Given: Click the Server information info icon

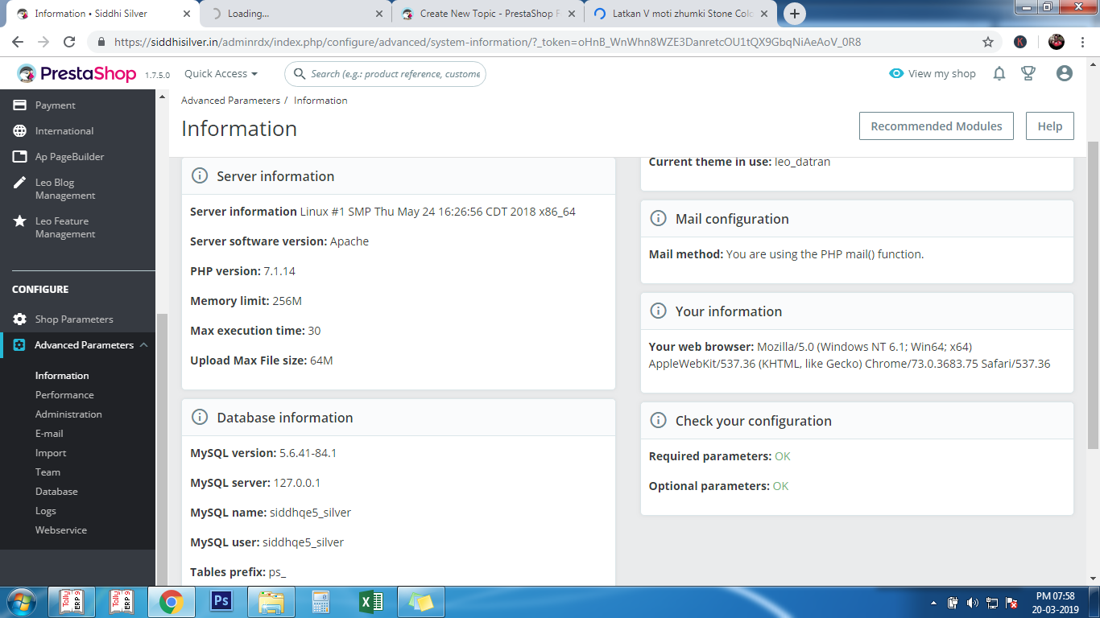Looking at the screenshot, I should click(199, 176).
